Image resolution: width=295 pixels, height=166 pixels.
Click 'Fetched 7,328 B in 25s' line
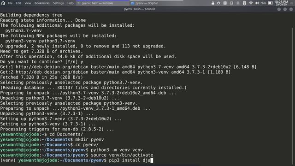click(x=41, y=77)
